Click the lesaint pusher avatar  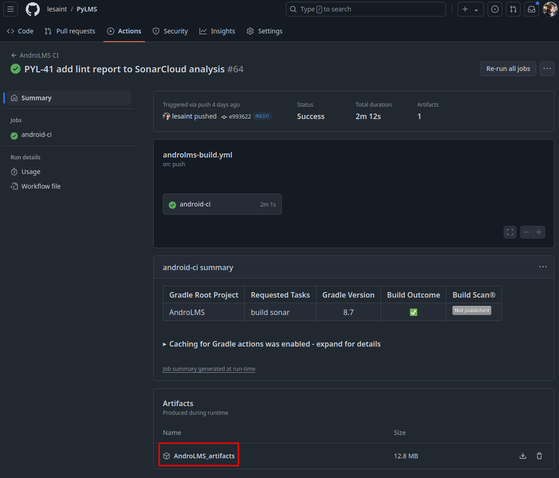coord(167,116)
